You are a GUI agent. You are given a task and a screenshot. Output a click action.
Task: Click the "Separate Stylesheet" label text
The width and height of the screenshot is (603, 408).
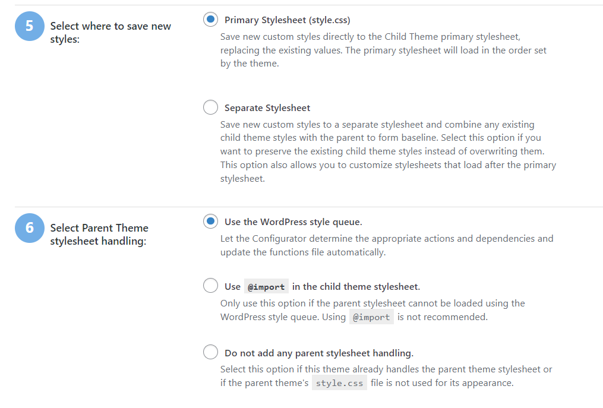coord(267,108)
